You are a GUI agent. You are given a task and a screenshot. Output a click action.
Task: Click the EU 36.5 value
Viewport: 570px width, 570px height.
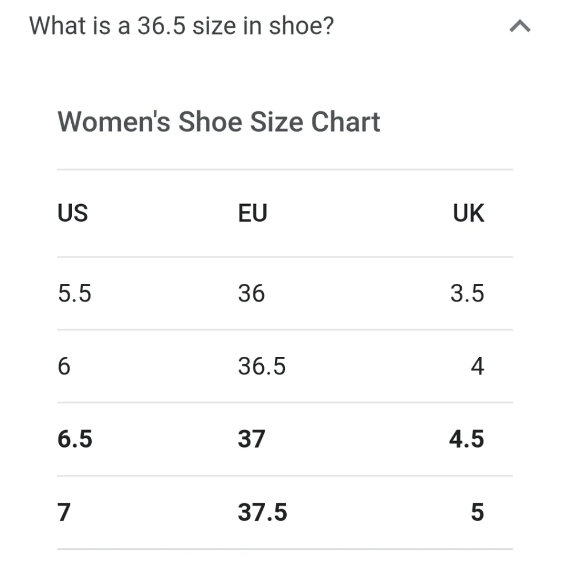262,366
